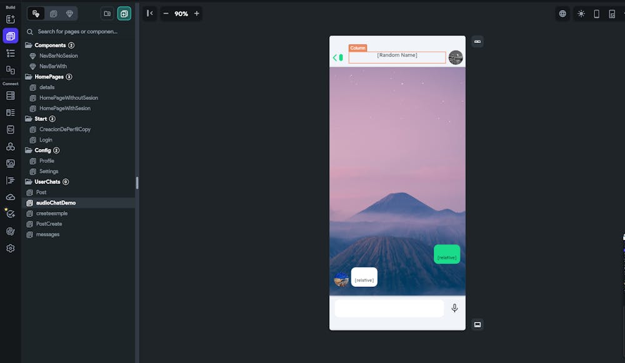Click the microphone icon in preview
Image resolution: width=625 pixels, height=363 pixels.
pos(454,308)
